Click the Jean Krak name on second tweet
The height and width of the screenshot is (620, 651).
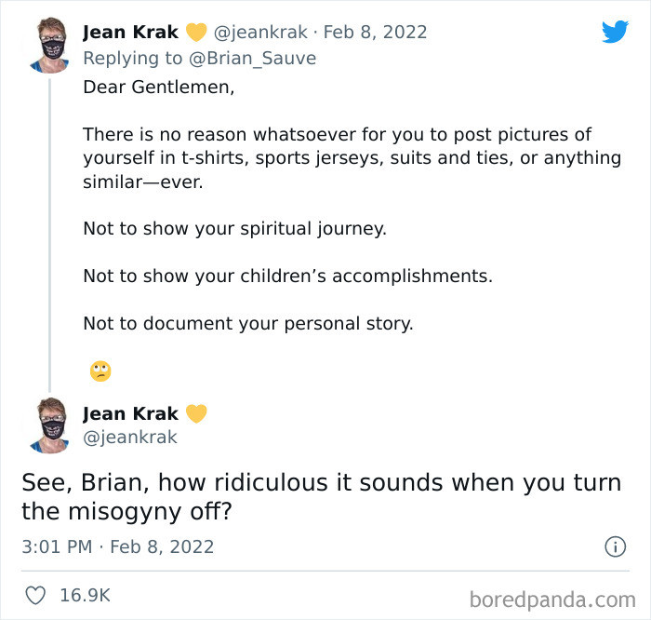[x=130, y=413]
